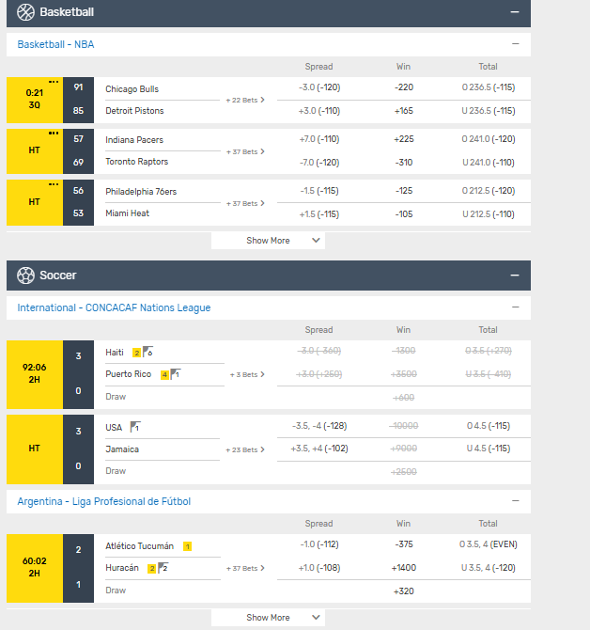This screenshot has height=630, width=590.
Task: Collapse the Basketball - NBA league
Action: coord(515,44)
